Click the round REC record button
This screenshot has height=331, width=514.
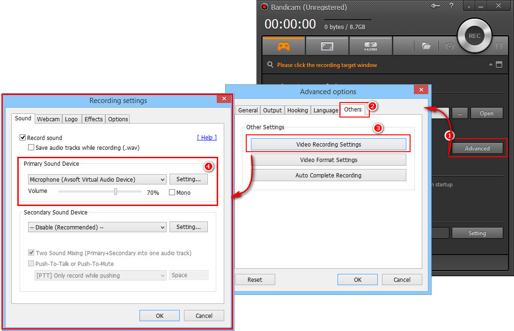474,36
